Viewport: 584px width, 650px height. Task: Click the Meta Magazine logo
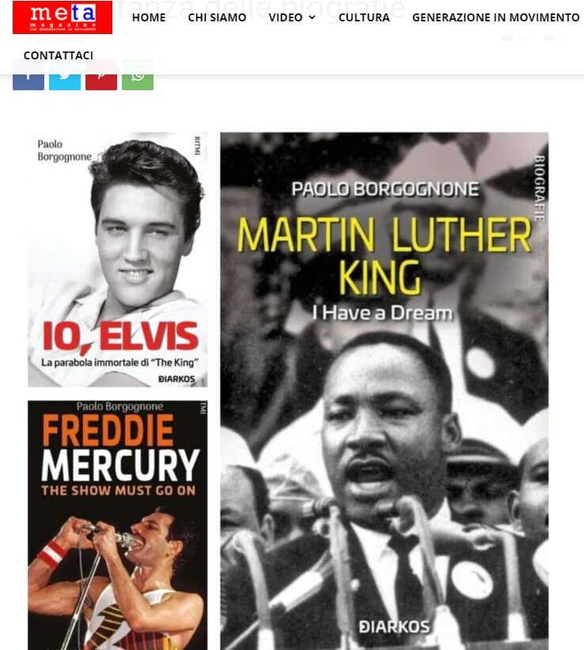63,17
